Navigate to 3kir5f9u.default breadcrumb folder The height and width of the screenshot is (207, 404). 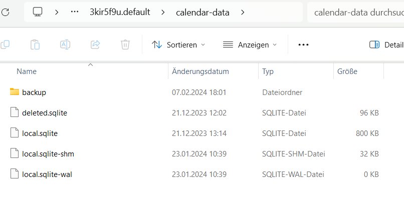click(x=120, y=12)
